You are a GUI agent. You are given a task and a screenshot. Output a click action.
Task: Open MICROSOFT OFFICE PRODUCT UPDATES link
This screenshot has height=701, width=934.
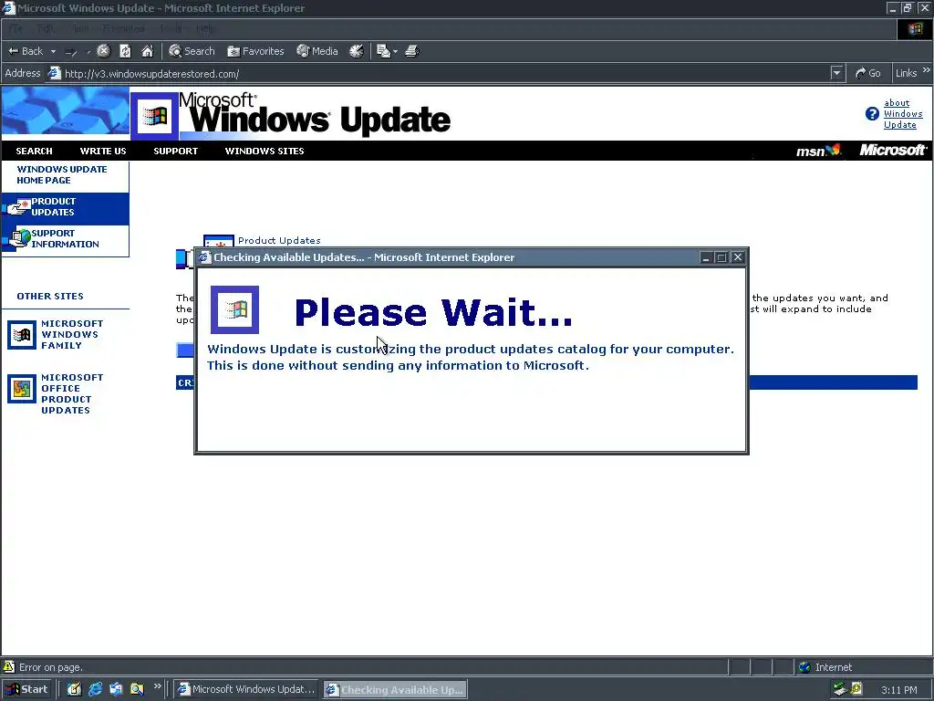pos(72,394)
